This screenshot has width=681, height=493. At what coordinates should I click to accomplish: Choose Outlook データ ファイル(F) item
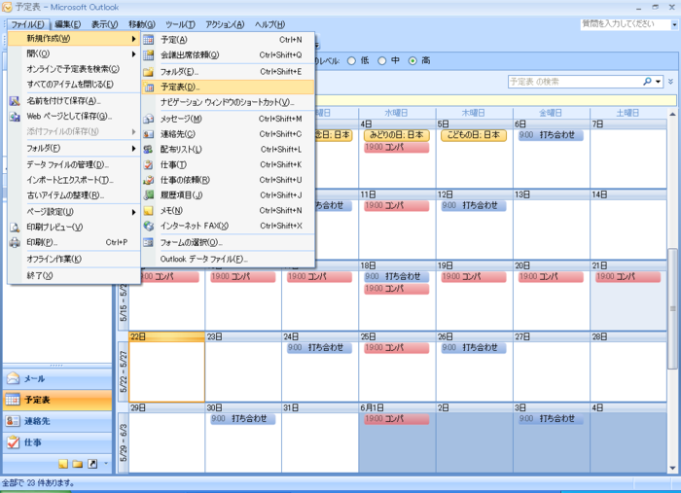228,259
